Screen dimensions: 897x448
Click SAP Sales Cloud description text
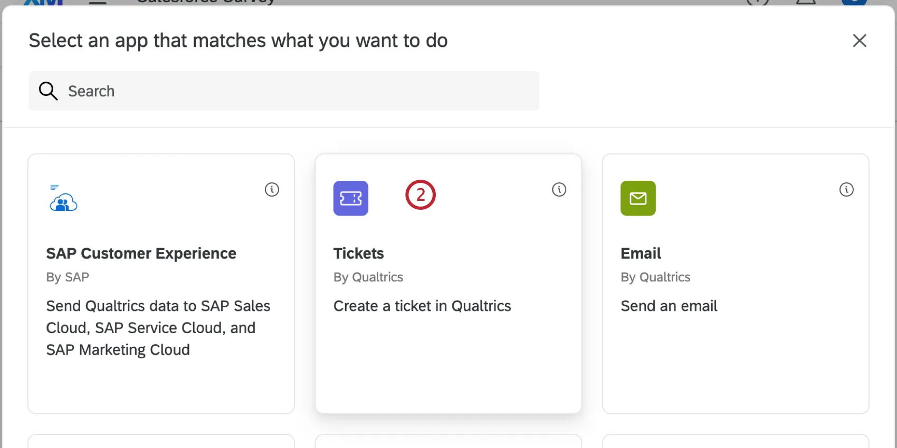pyautogui.click(x=158, y=328)
